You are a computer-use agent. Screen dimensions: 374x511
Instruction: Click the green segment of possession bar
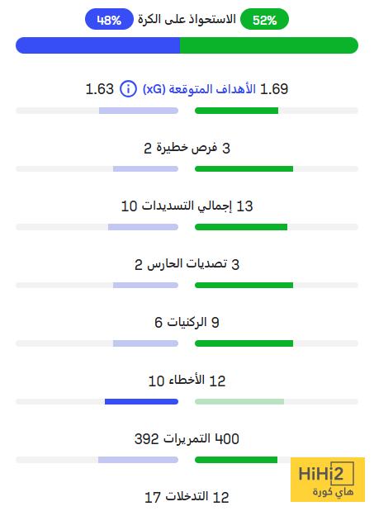[x=269, y=45]
